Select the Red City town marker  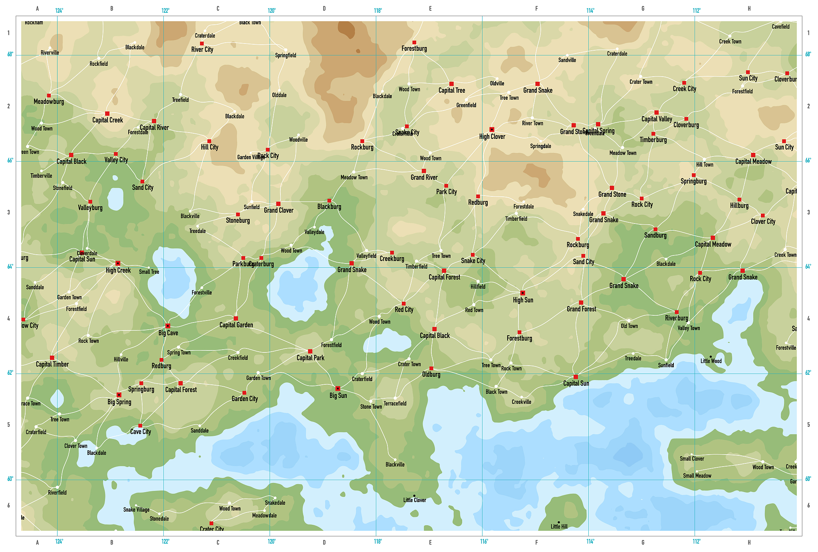point(403,304)
